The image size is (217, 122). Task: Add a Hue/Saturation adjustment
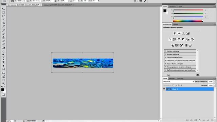pyautogui.click(x=175, y=39)
